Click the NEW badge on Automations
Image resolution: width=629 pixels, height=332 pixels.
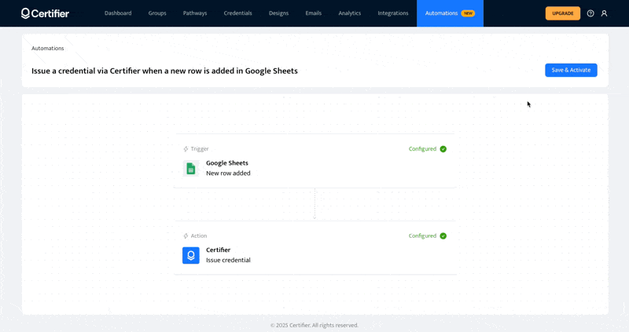[468, 13]
